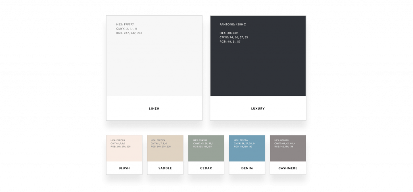This screenshot has width=413, height=192.
Task: Select the dark Luxury color swatch
Action: click(258, 56)
